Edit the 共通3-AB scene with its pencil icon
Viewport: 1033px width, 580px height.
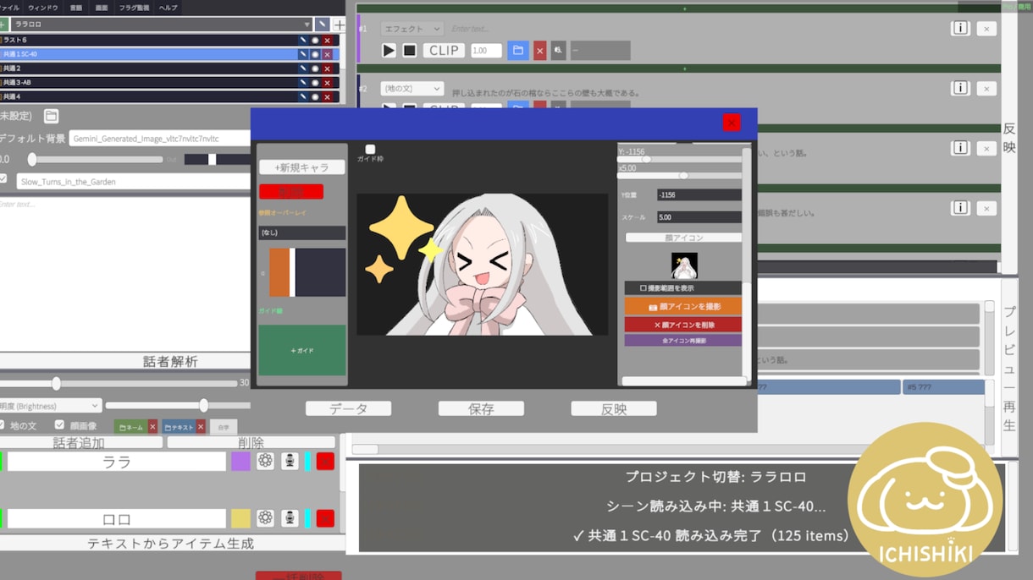[x=303, y=83]
